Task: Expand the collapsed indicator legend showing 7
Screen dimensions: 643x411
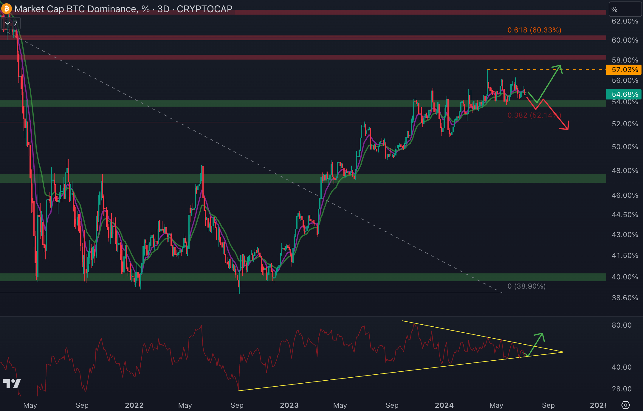Action: tap(11, 23)
